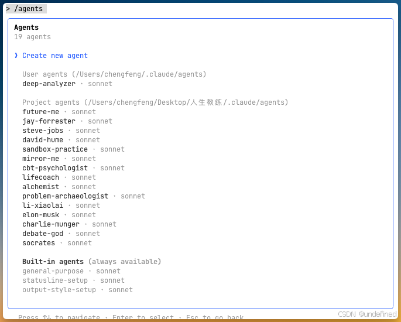
Task: Choose the mirror-me agent
Action: tap(59, 159)
